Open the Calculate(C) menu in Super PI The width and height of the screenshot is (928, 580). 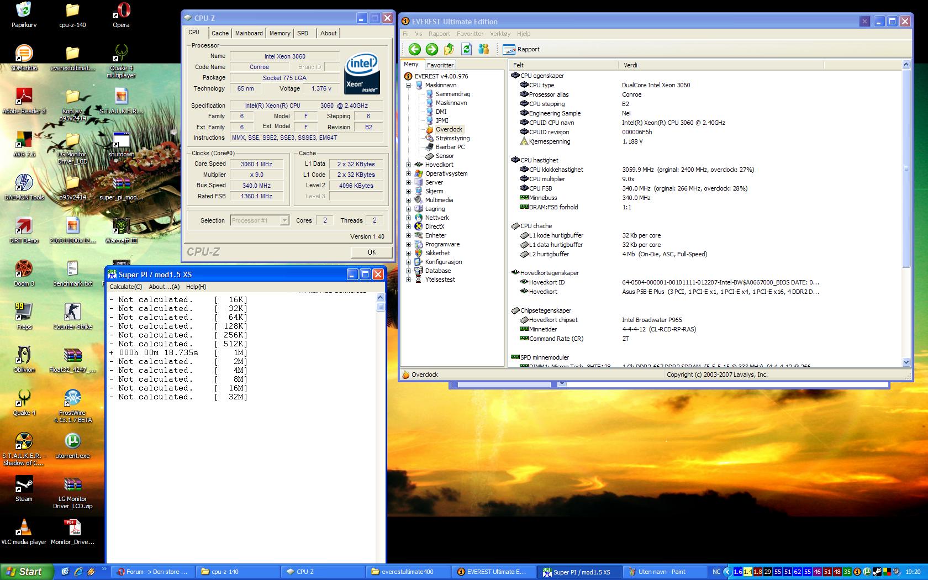point(125,287)
